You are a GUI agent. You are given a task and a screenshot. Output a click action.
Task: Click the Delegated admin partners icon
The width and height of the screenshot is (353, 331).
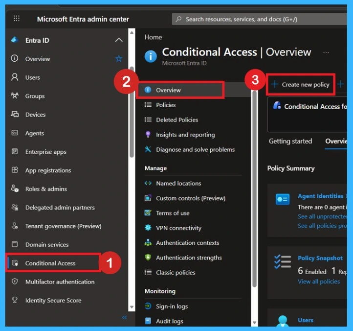(x=15, y=207)
